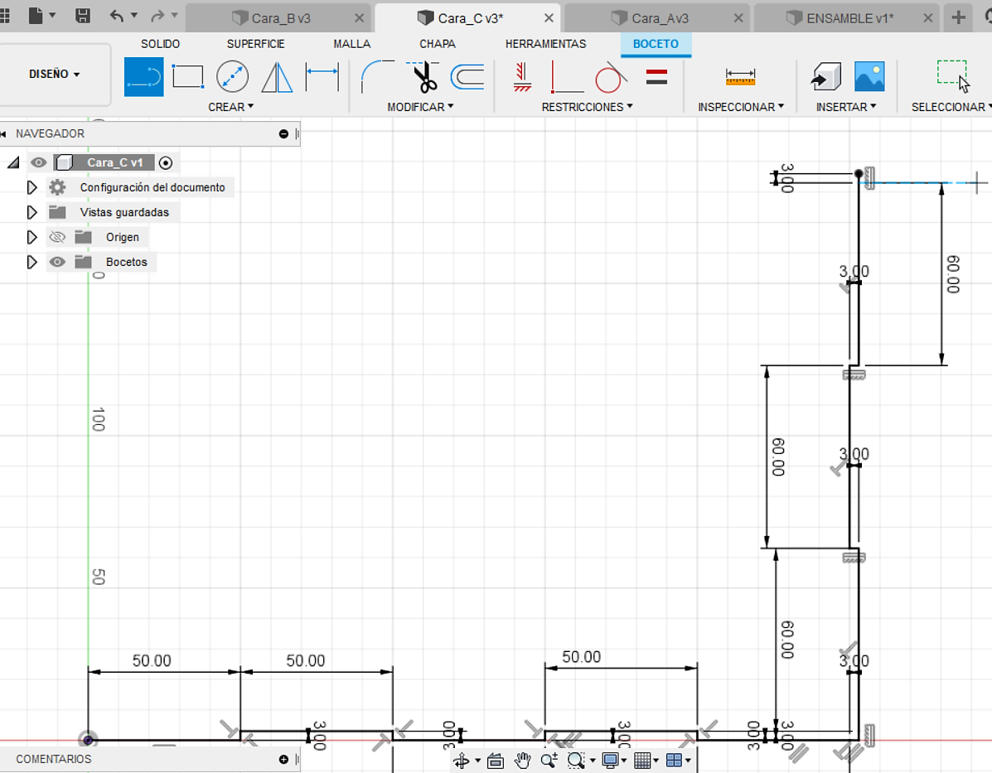
Task: Open the MODIFICAR dropdown menu
Action: click(x=421, y=107)
